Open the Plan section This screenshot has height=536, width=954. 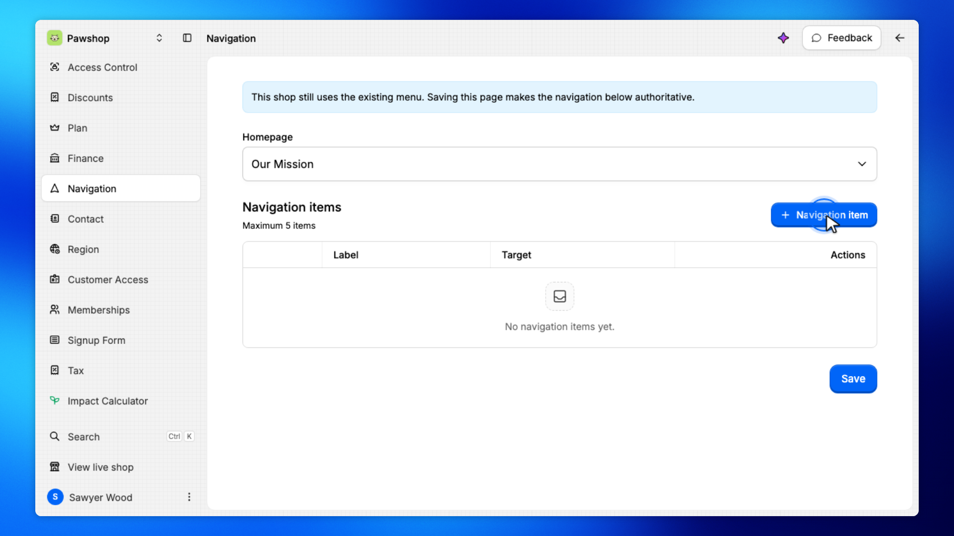click(x=121, y=128)
